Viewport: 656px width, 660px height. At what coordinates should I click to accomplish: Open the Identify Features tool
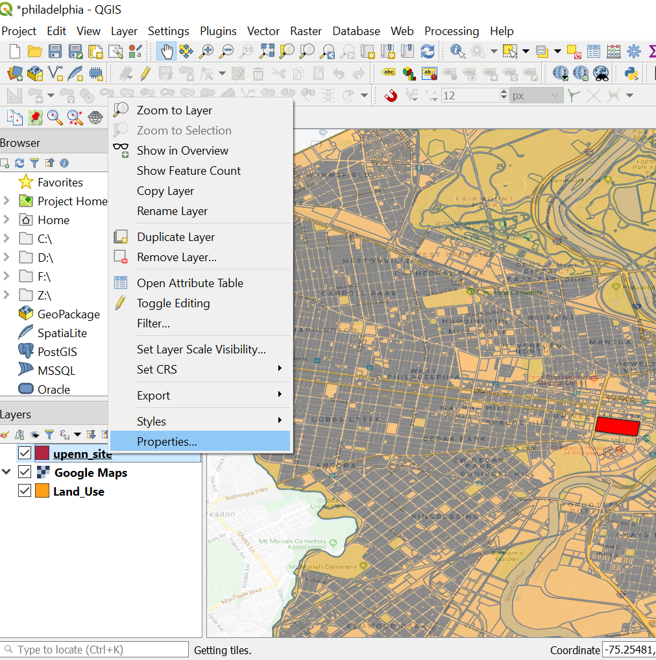coord(457,51)
